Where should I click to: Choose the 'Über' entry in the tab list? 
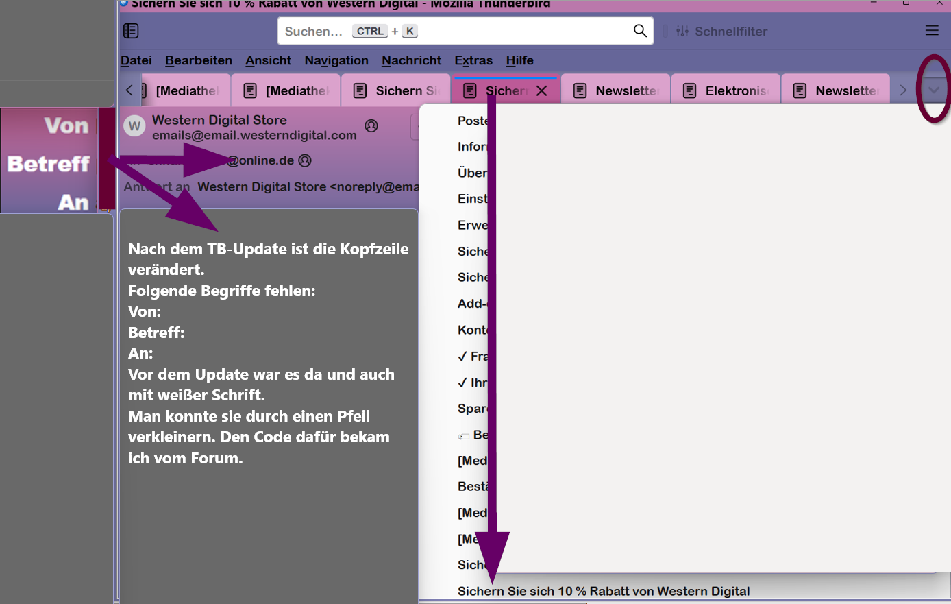[x=473, y=173]
